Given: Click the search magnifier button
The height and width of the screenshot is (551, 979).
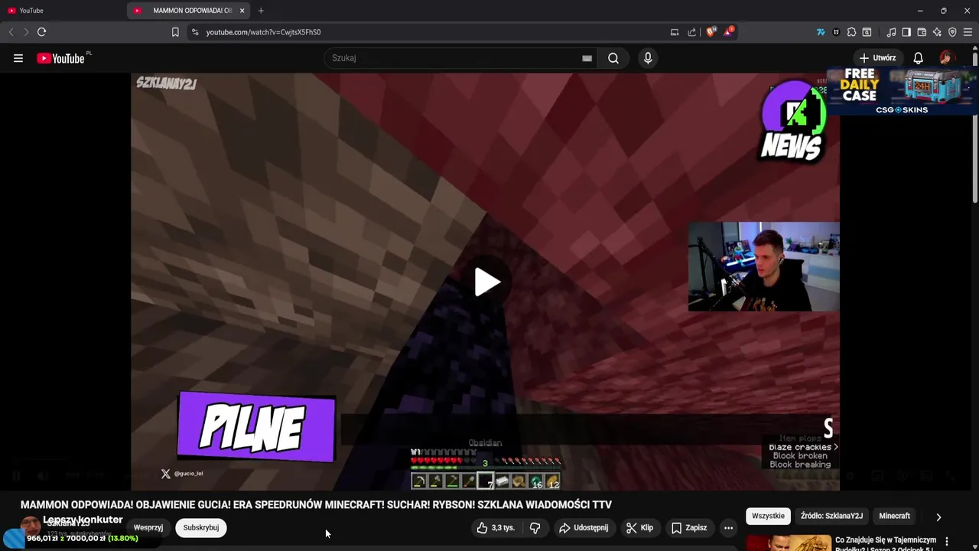Looking at the screenshot, I should (613, 58).
